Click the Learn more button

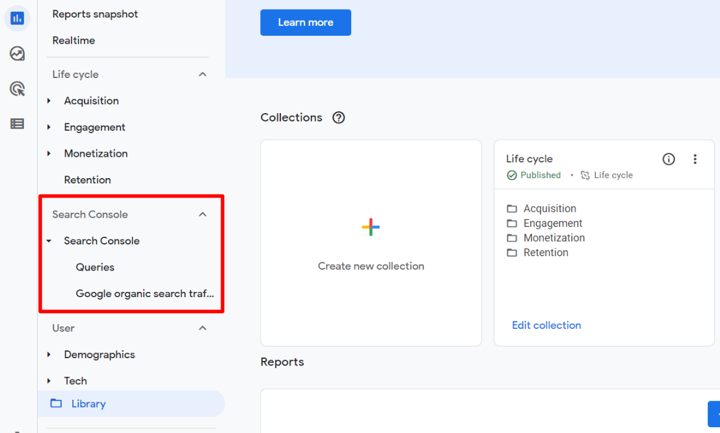coord(305,22)
